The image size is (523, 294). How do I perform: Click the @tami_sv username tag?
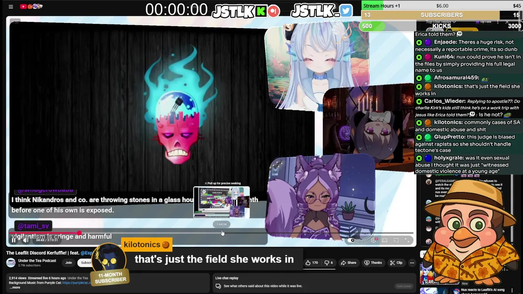34,226
